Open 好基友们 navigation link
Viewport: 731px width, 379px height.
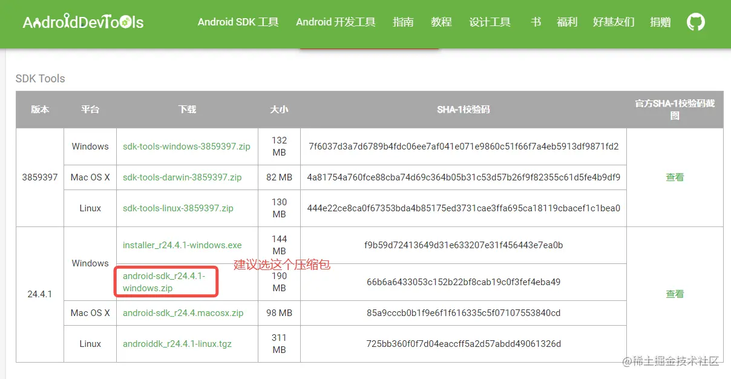coord(614,22)
